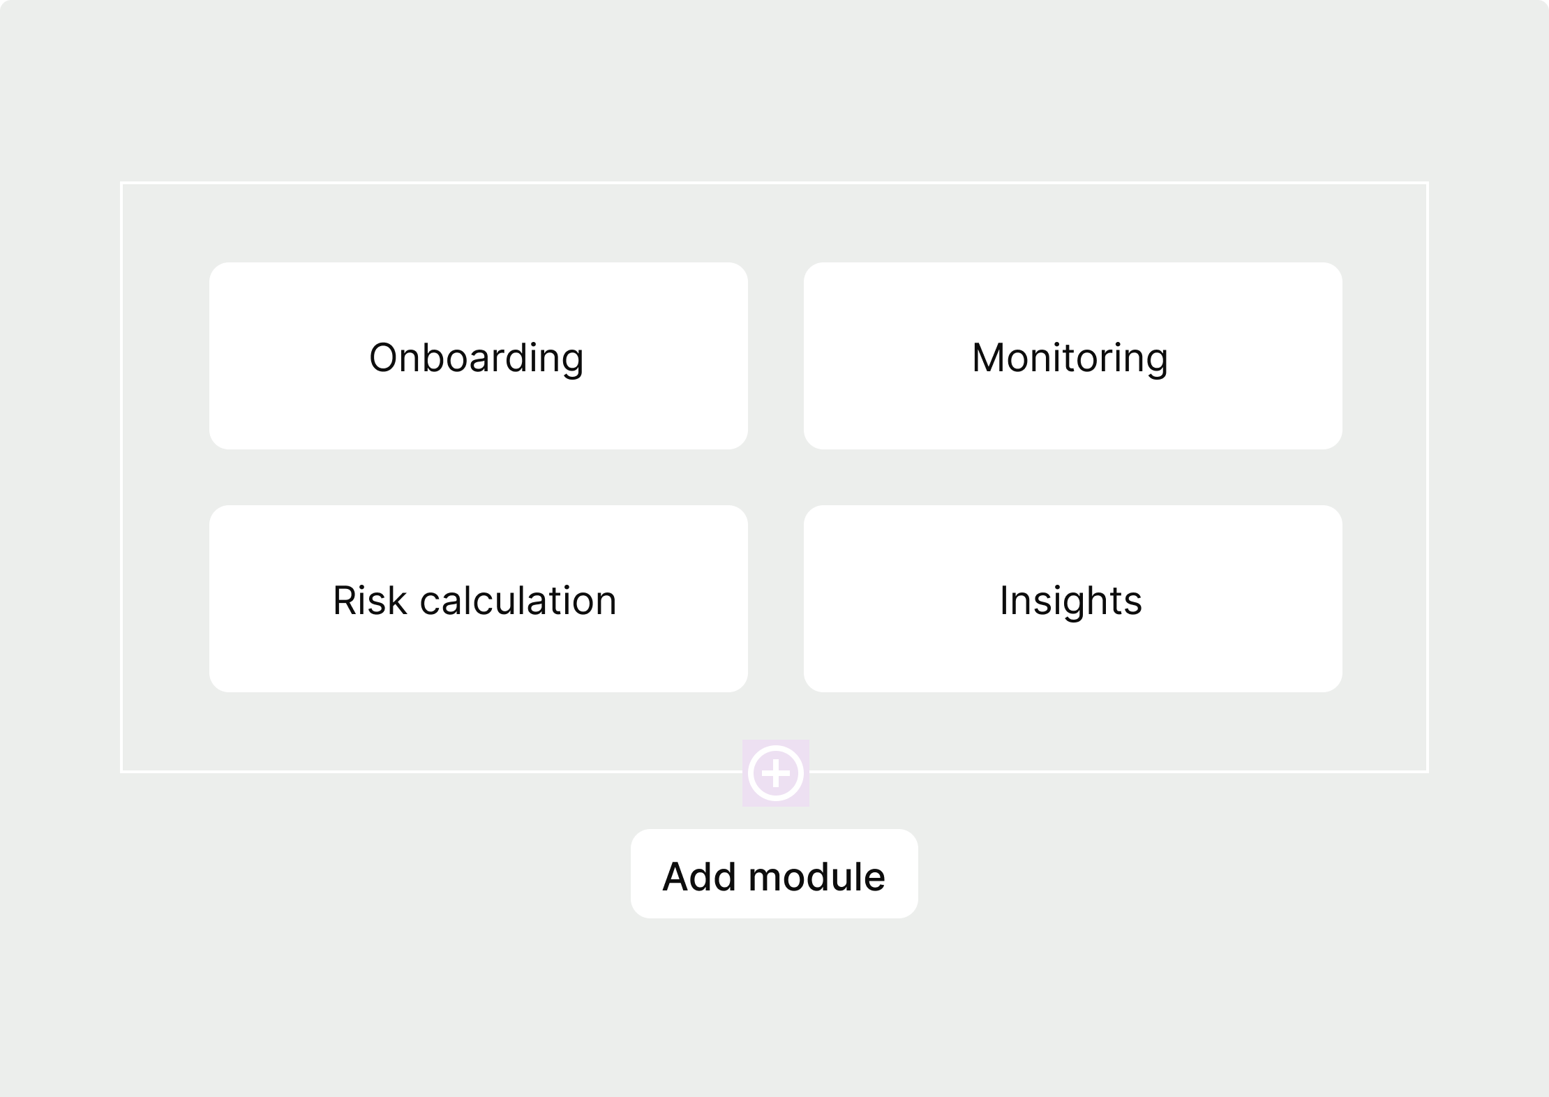Image resolution: width=1549 pixels, height=1097 pixels.
Task: Open the Risk calculation module
Action: 479,599
